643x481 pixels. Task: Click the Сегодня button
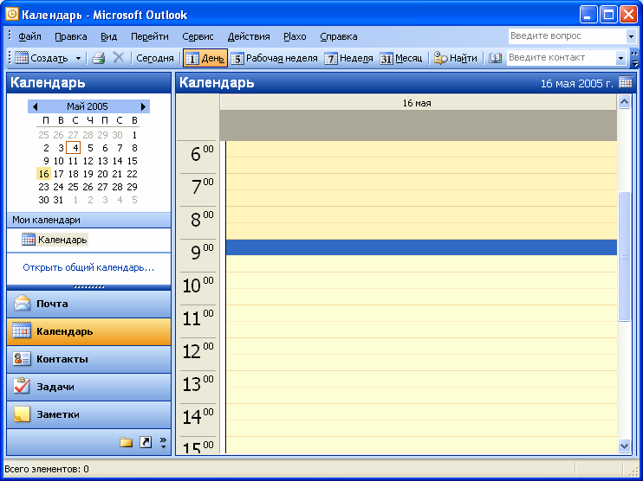155,58
